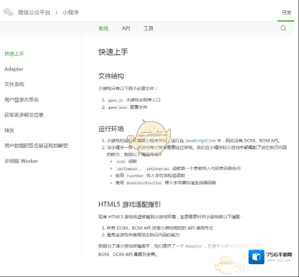Click the search magnifier icon

283,29
